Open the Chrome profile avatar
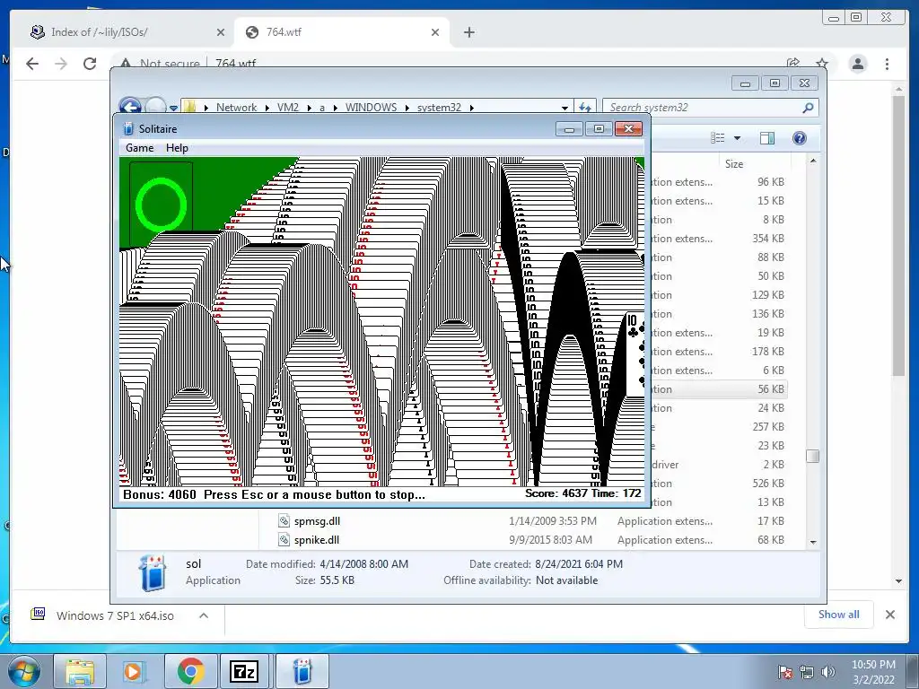The image size is (919, 689). click(858, 64)
